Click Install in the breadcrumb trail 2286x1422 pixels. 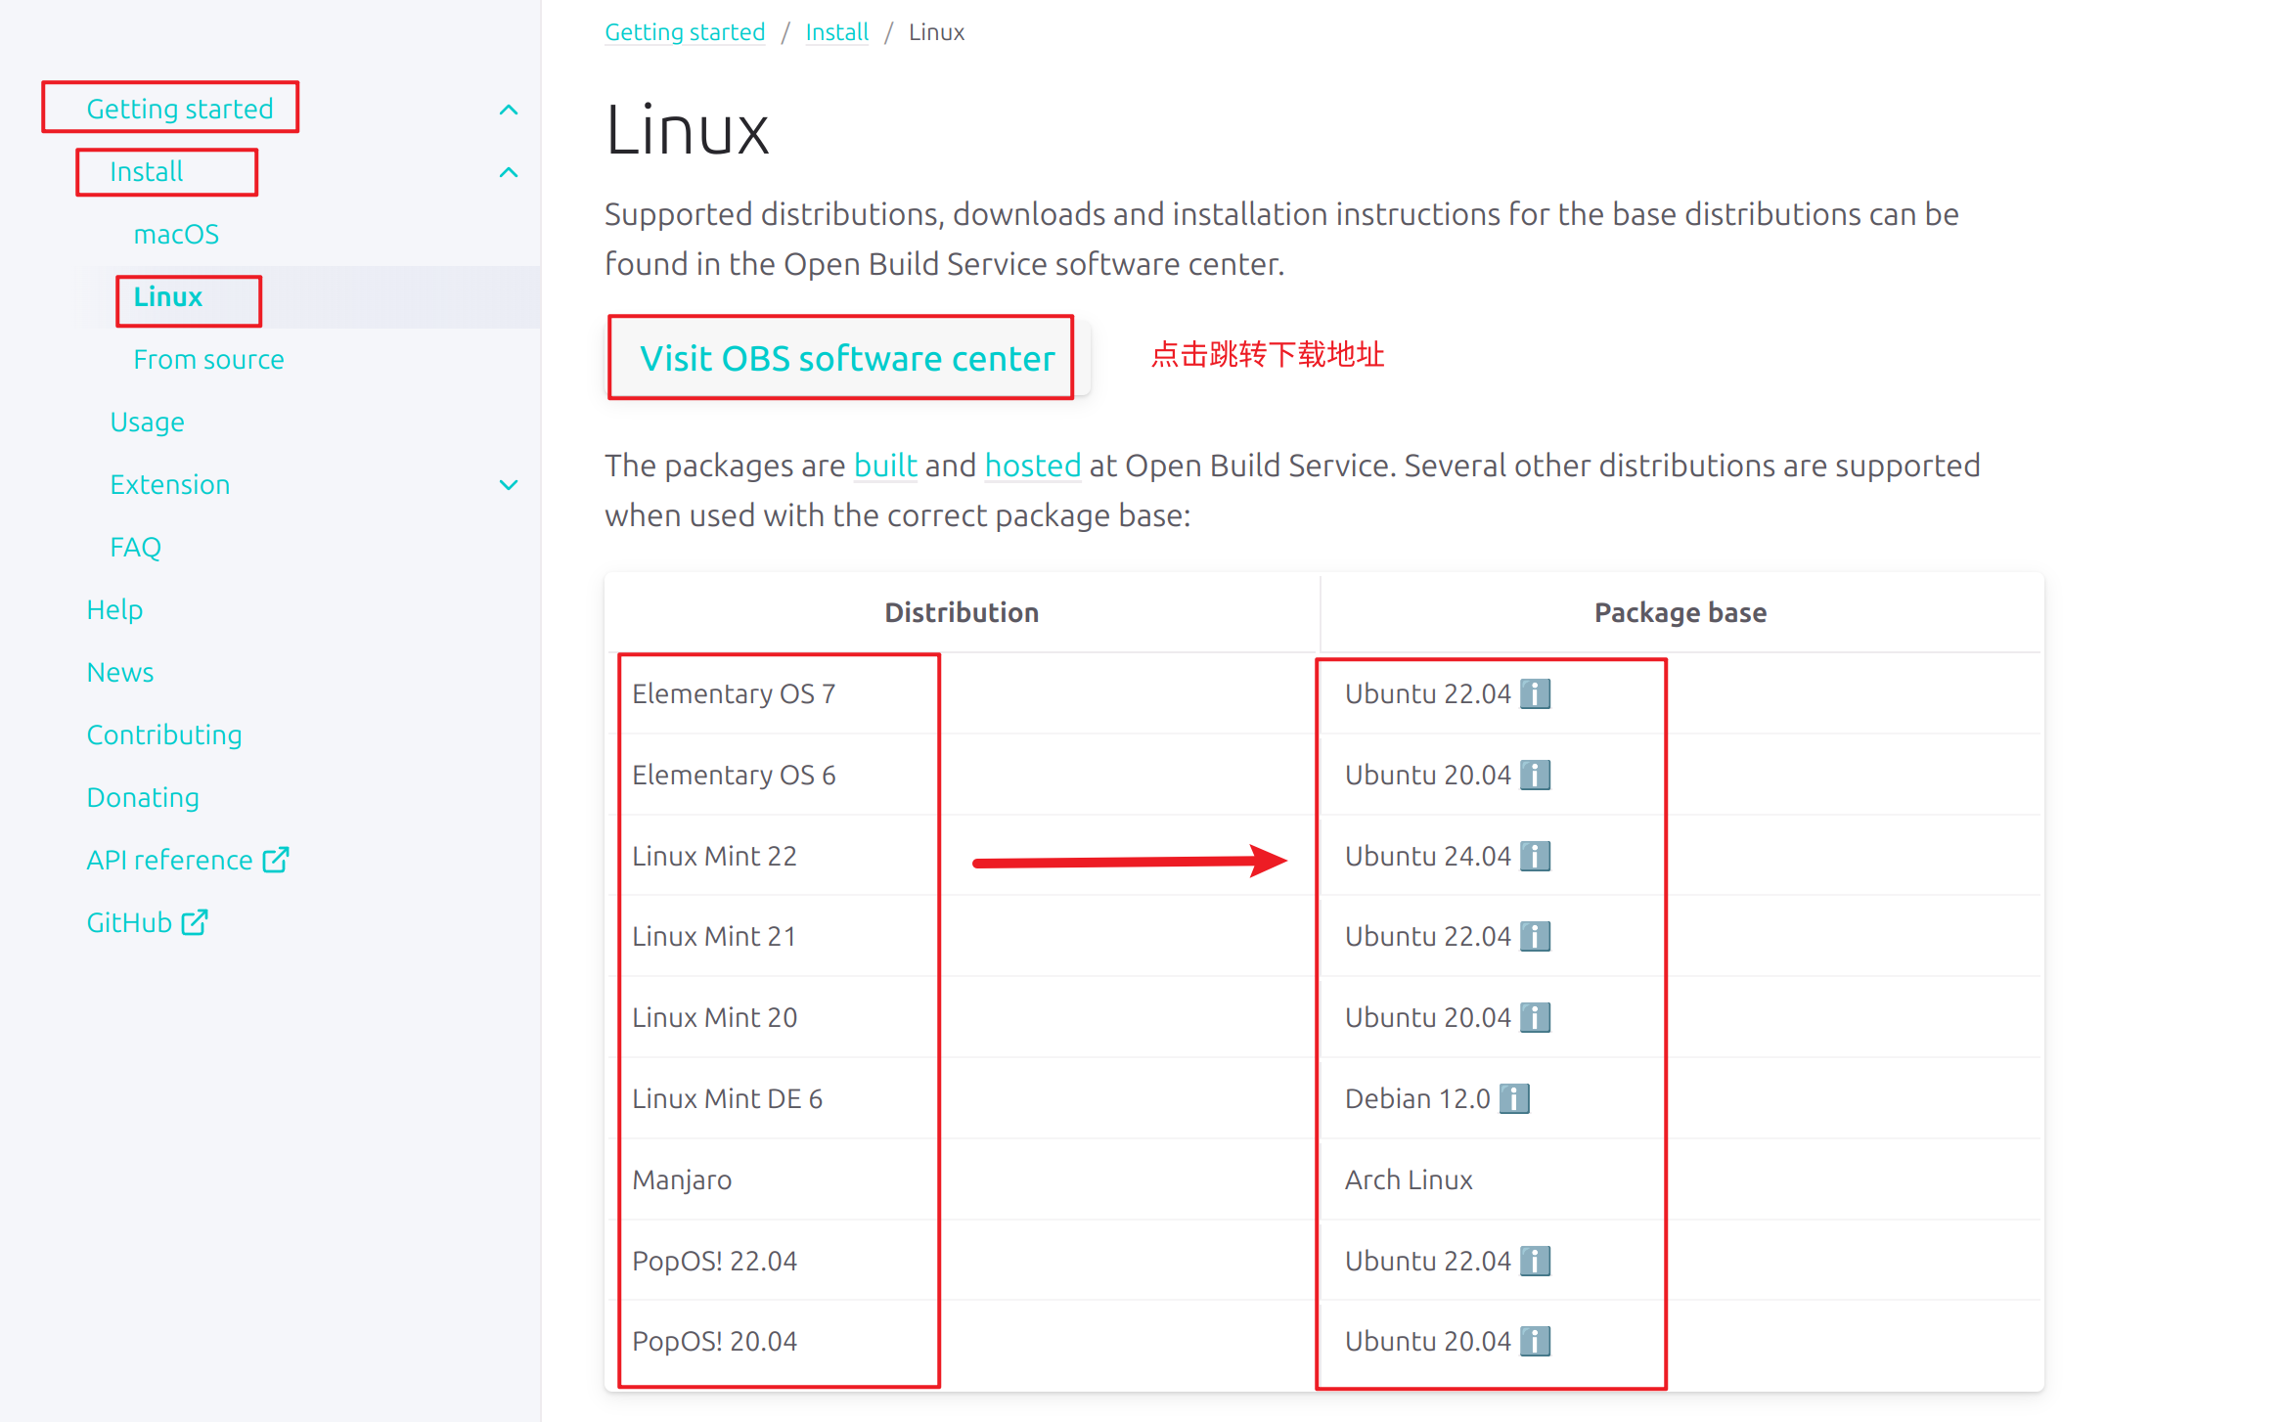point(836,32)
